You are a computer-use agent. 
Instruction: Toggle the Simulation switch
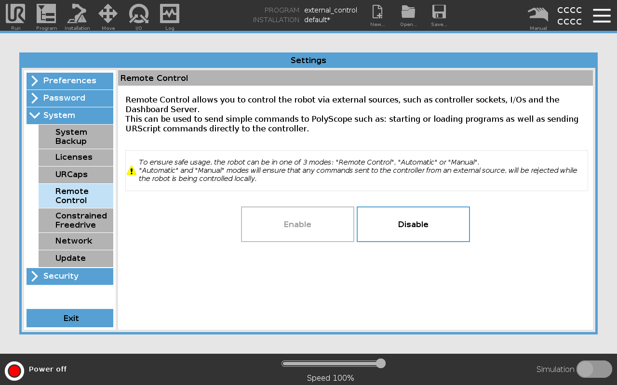pyautogui.click(x=594, y=369)
